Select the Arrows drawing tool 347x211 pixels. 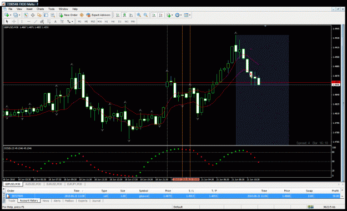point(69,22)
